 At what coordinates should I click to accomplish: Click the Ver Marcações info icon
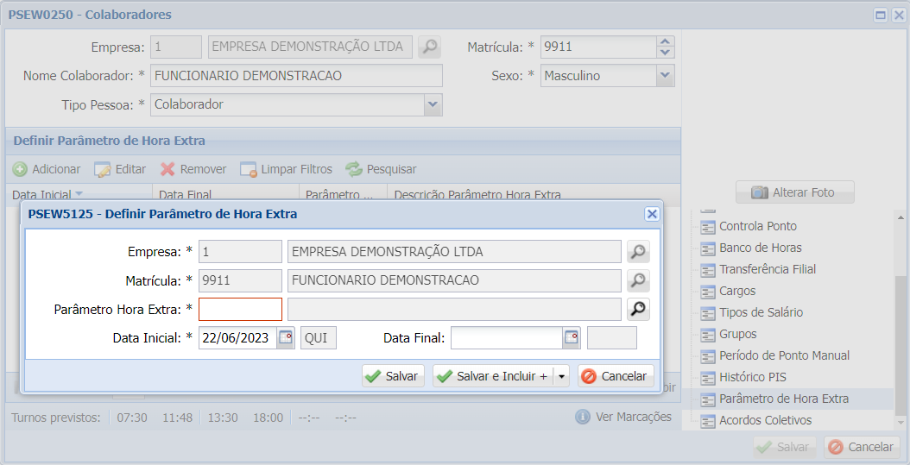point(583,417)
